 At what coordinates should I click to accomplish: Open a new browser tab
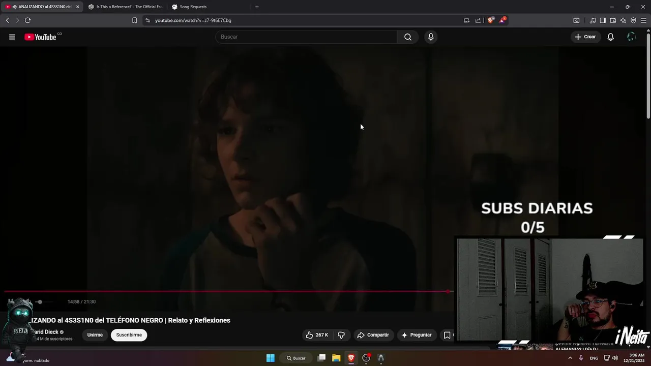tap(257, 7)
